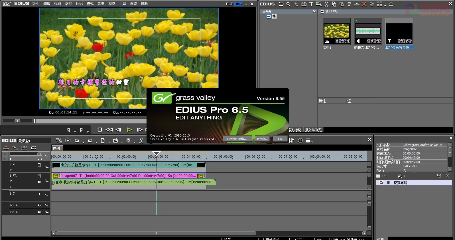Click the info panel delete X icon
The image size is (455, 240).
447,176
